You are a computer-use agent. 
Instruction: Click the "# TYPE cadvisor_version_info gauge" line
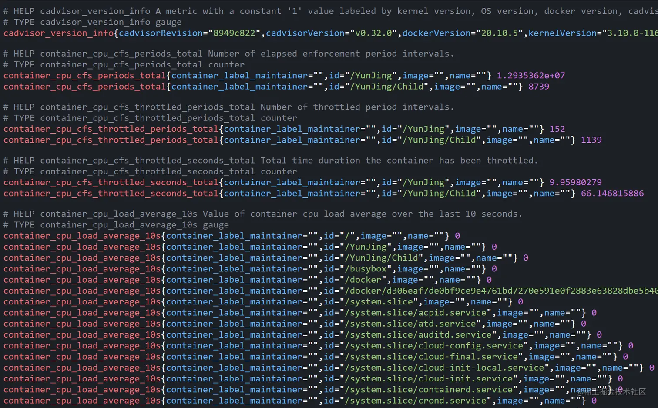92,22
